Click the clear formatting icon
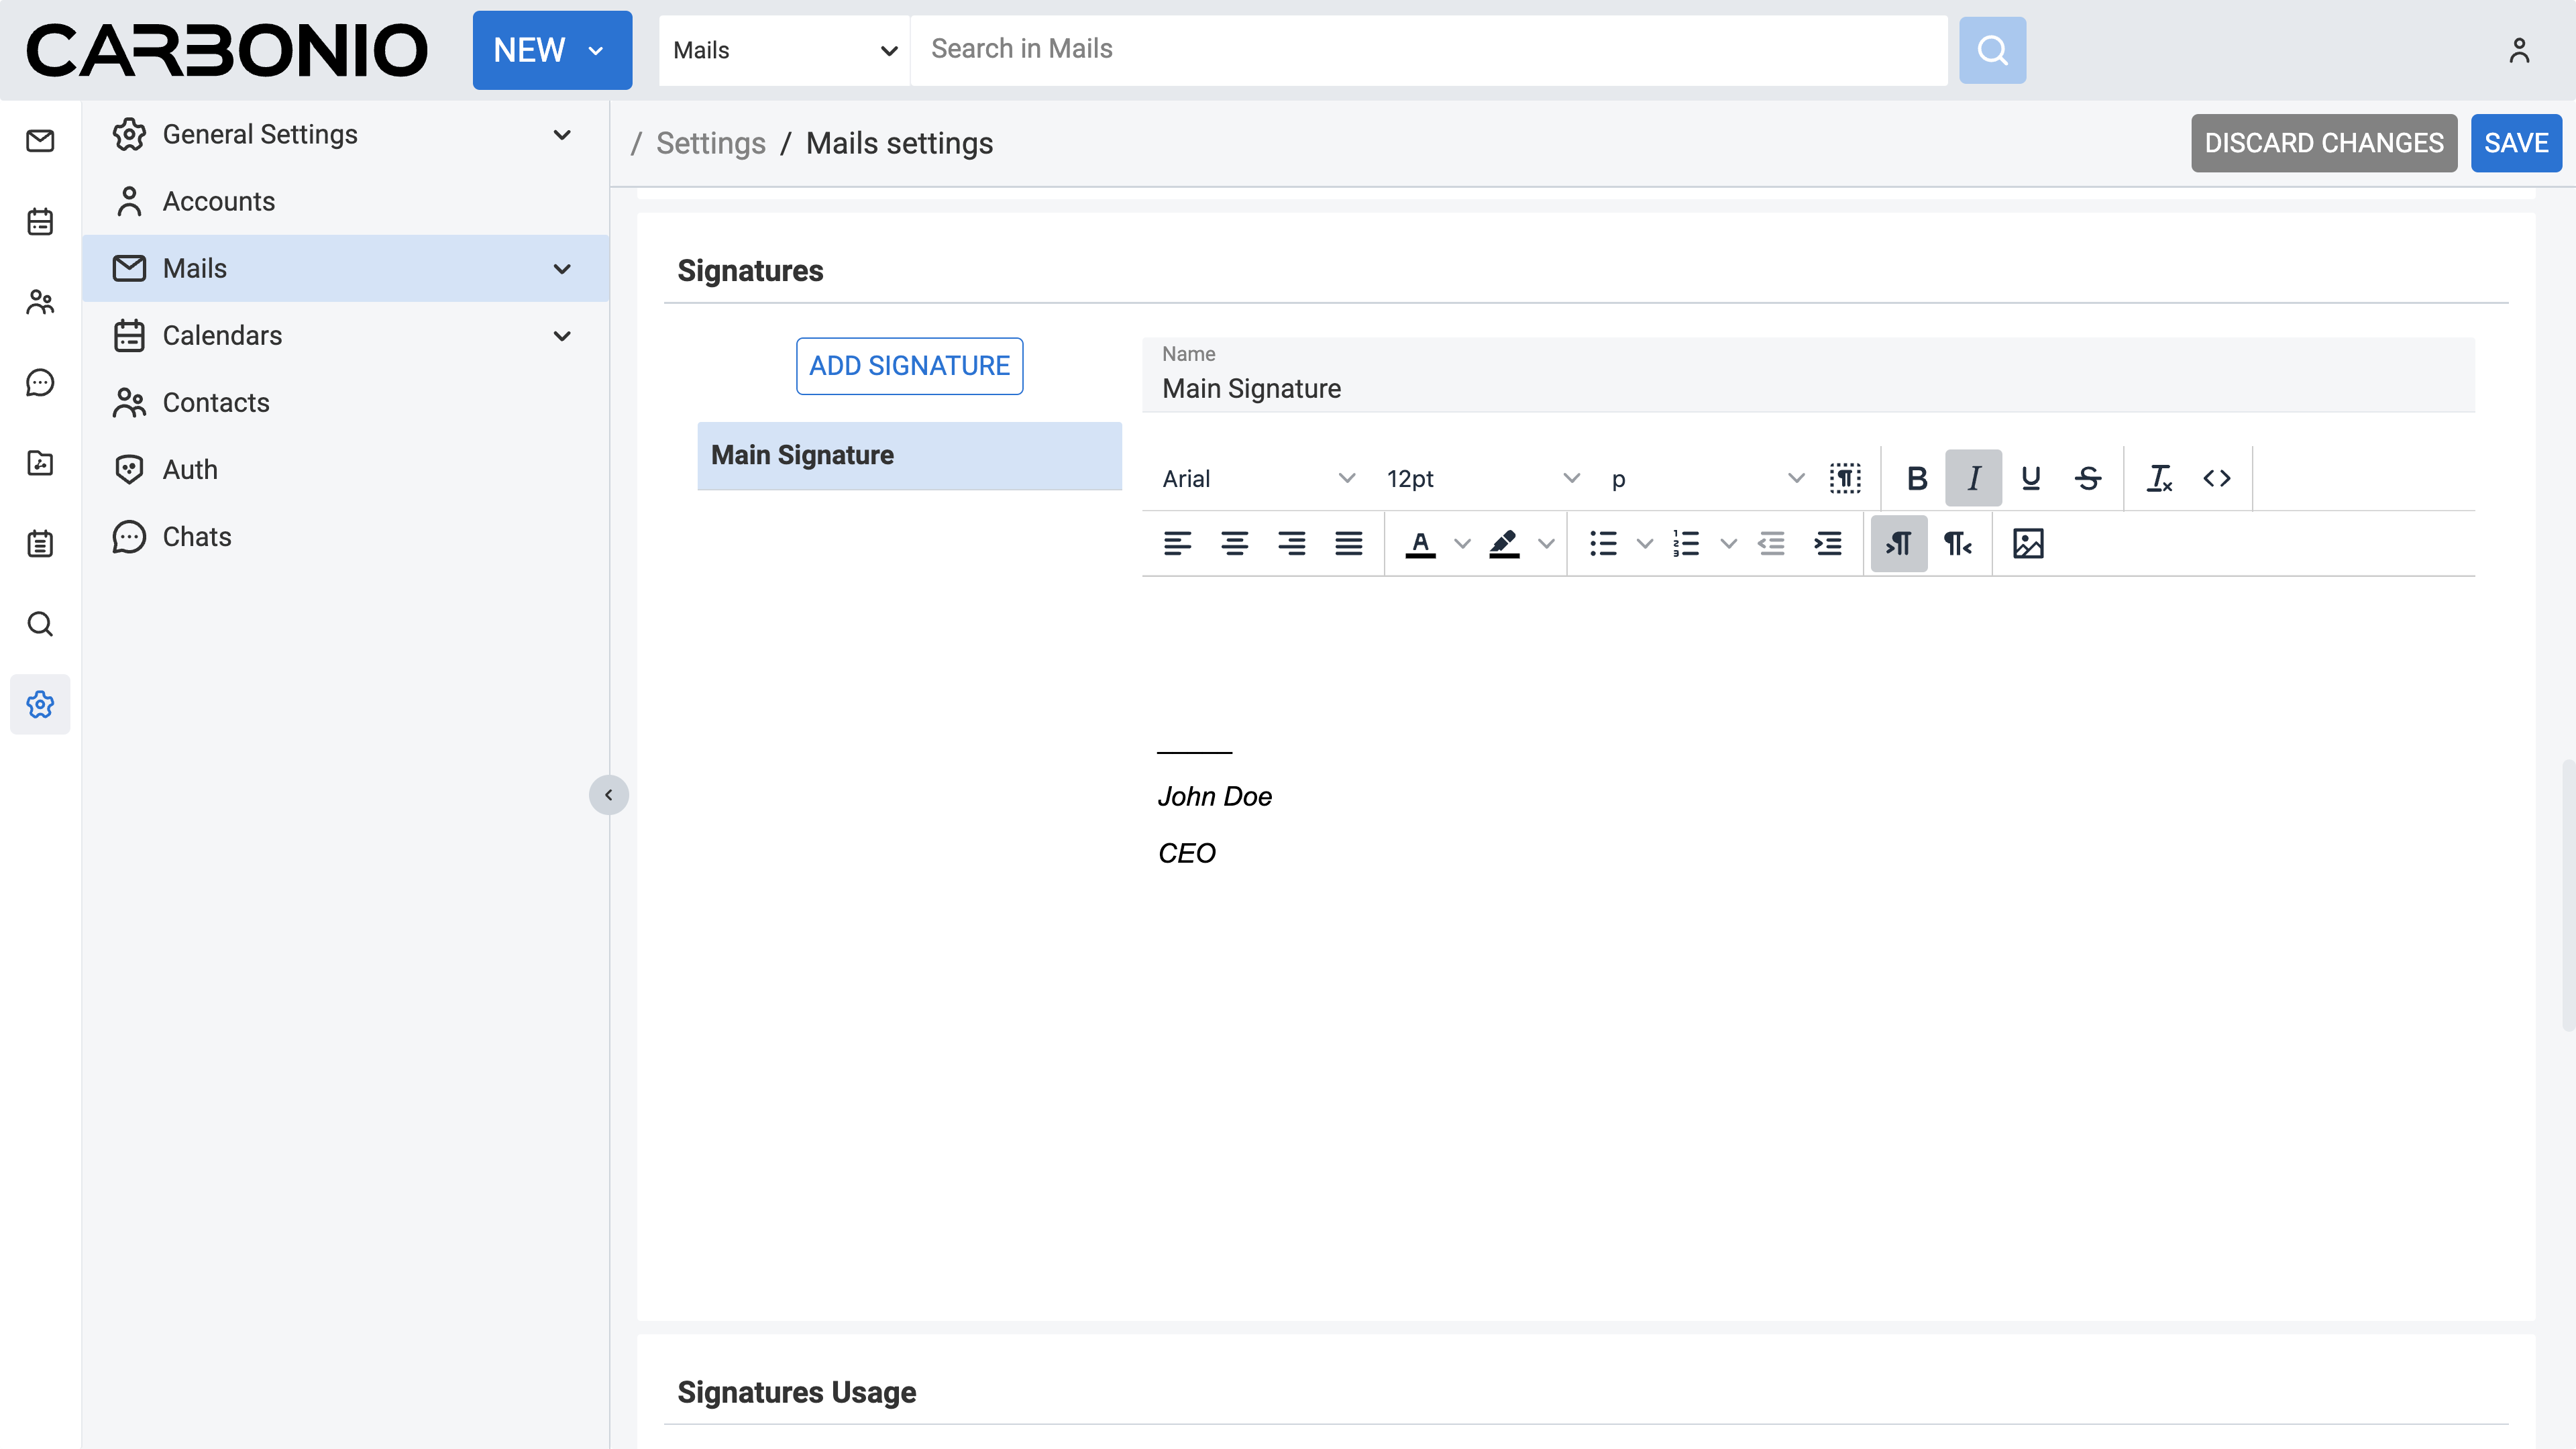This screenshot has width=2576, height=1449. 2159,478
